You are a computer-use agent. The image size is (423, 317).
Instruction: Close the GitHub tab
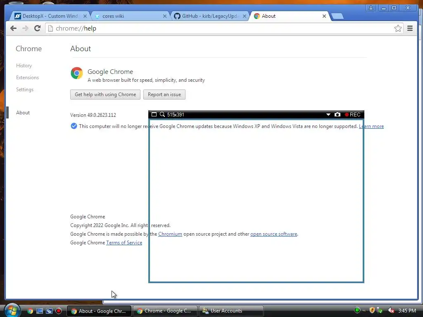(x=245, y=16)
